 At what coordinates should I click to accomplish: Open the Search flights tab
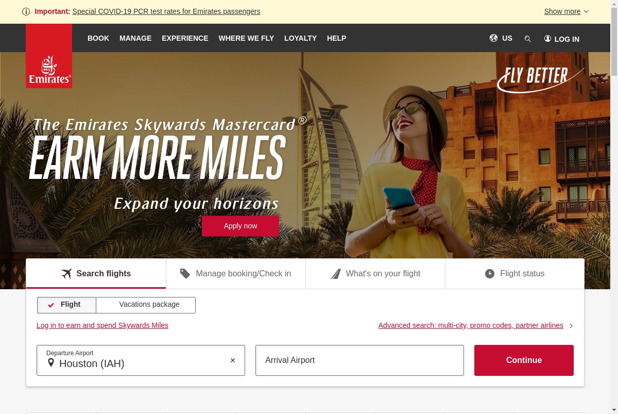(96, 274)
